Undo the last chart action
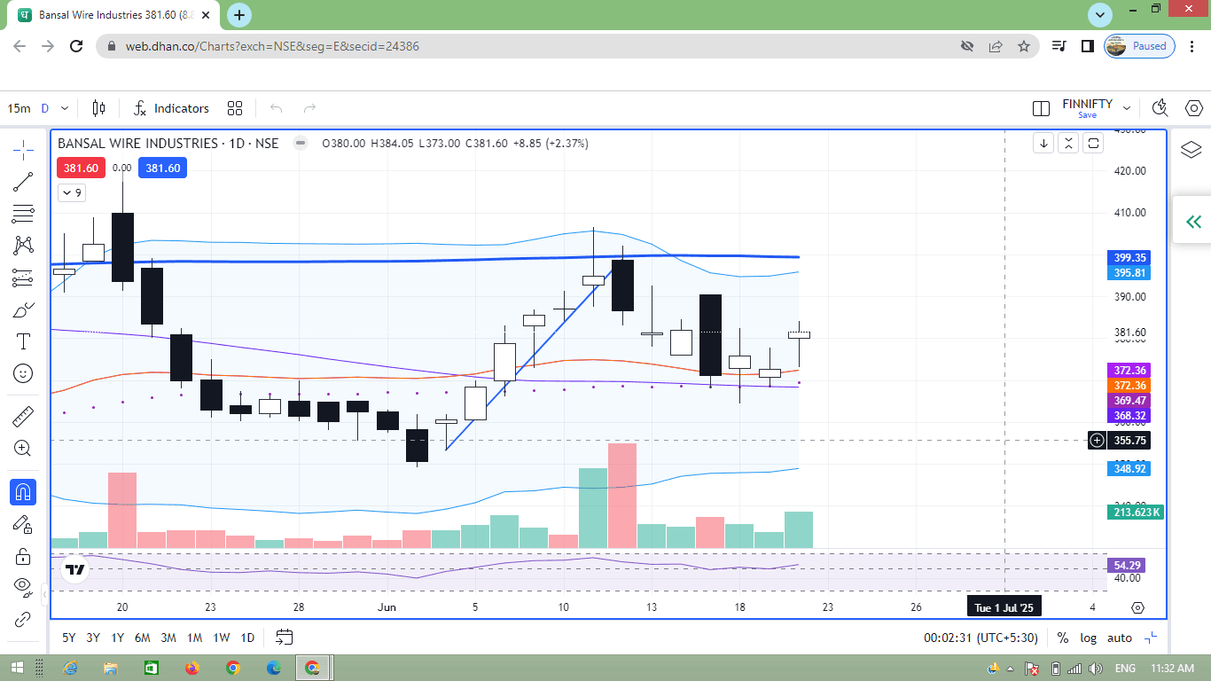 276,108
